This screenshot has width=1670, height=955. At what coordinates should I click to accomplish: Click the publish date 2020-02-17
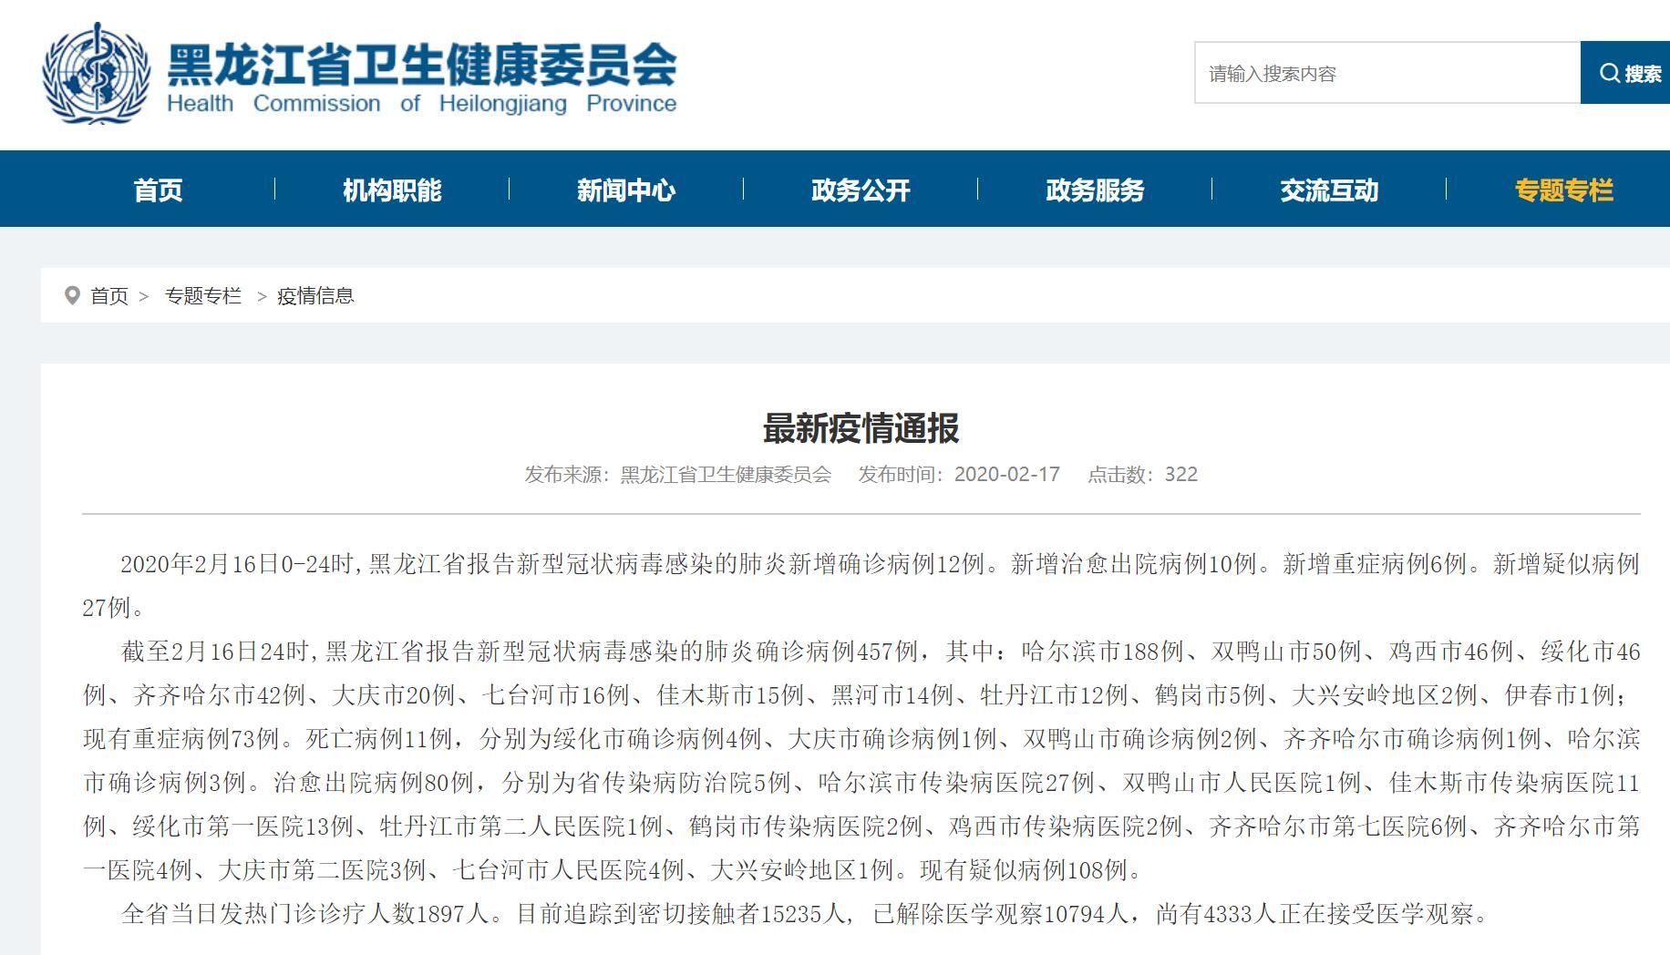pyautogui.click(x=1006, y=475)
